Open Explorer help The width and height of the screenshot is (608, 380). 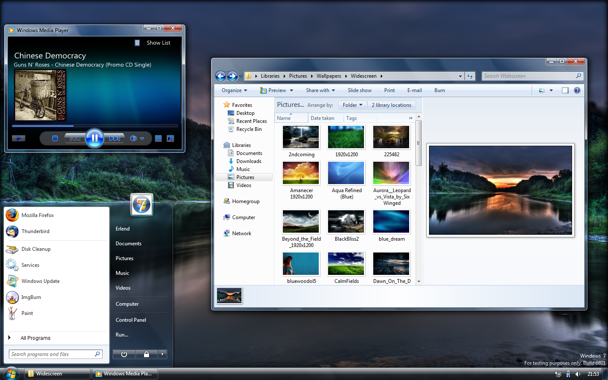(577, 90)
